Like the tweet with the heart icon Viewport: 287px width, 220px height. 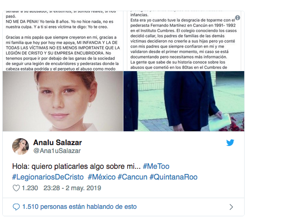(16, 188)
